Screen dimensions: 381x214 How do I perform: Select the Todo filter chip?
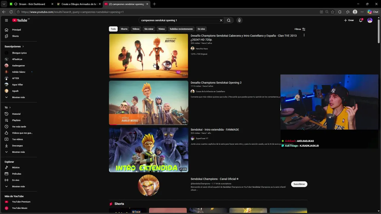point(113,29)
